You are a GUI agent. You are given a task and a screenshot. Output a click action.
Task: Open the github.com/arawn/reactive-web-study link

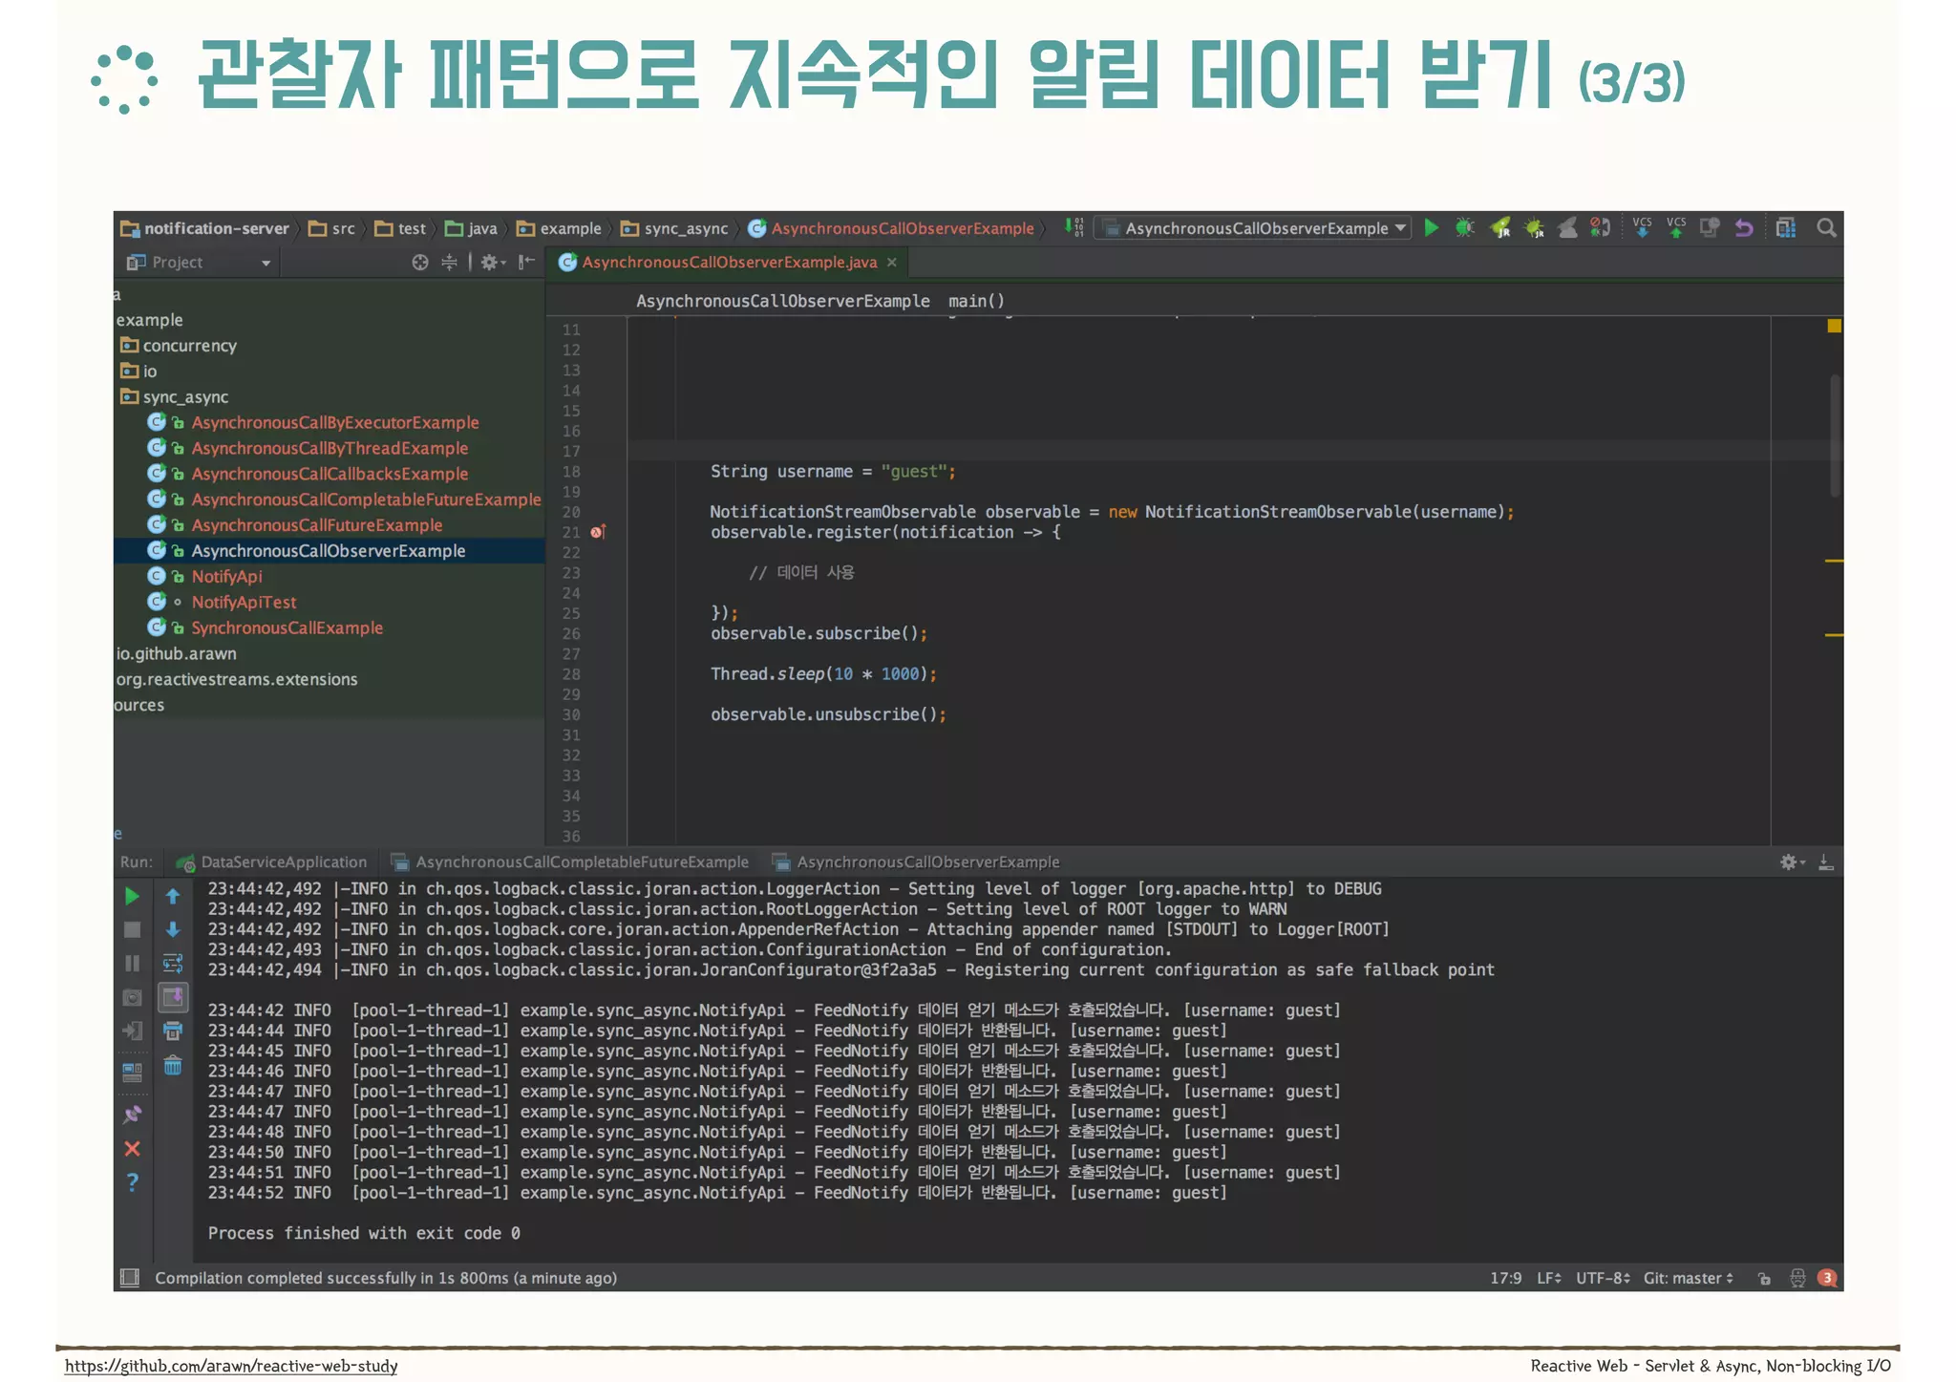point(231,1366)
